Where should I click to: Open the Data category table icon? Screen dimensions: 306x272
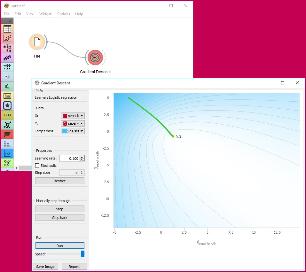point(7,29)
